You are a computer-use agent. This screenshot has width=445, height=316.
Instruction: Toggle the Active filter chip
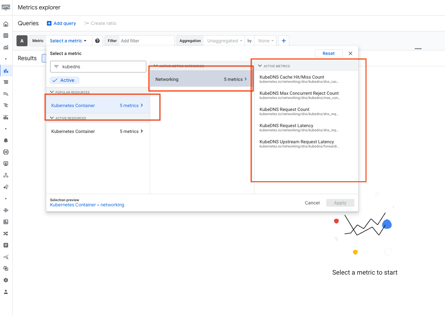coord(64,80)
